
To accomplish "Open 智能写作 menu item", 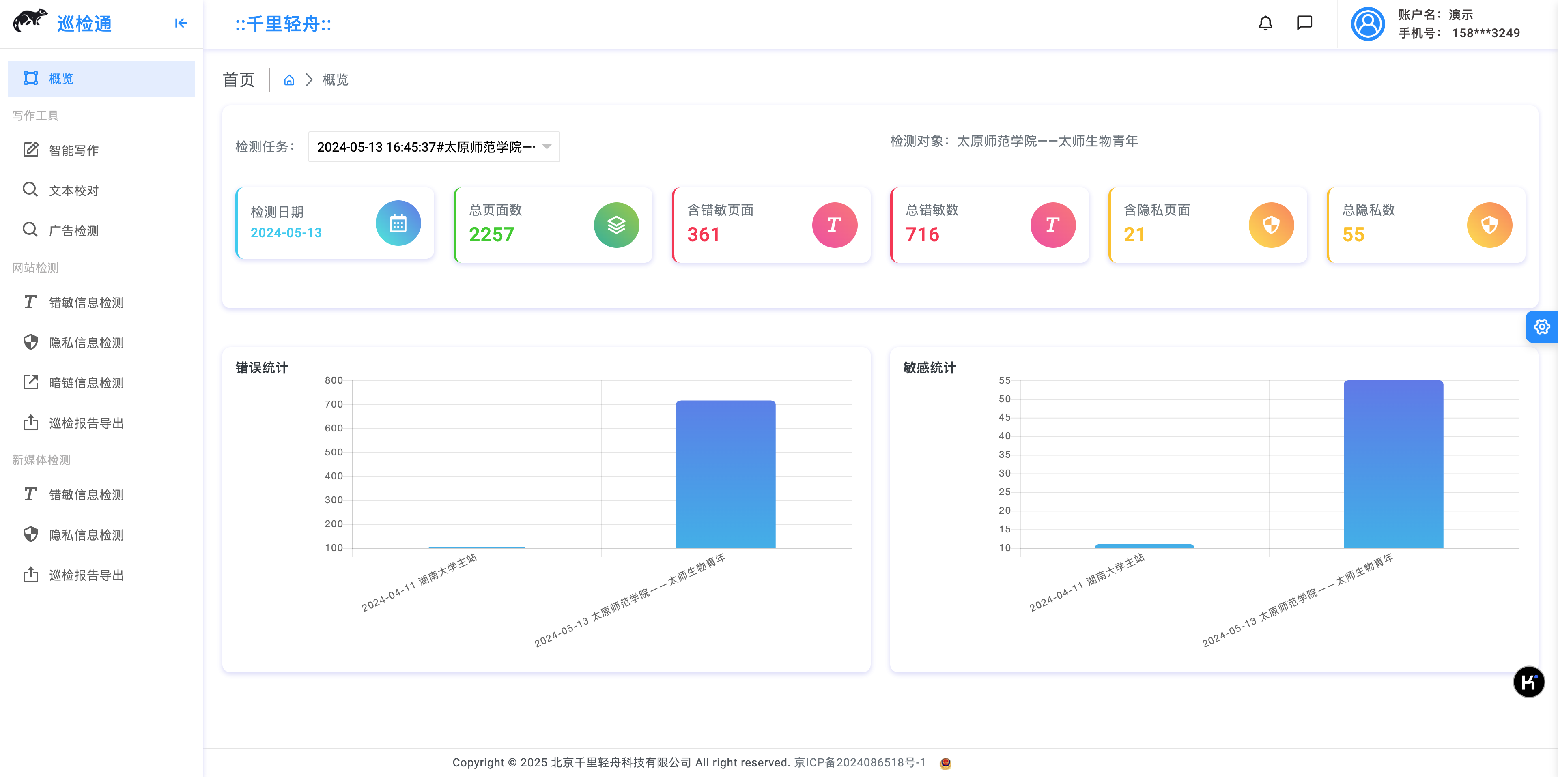I will (74, 150).
